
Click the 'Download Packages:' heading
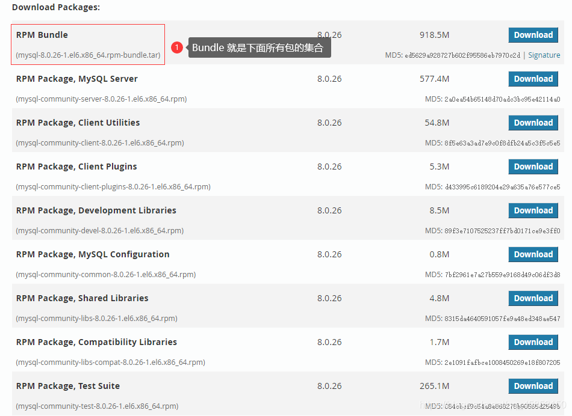pyautogui.click(x=56, y=7)
